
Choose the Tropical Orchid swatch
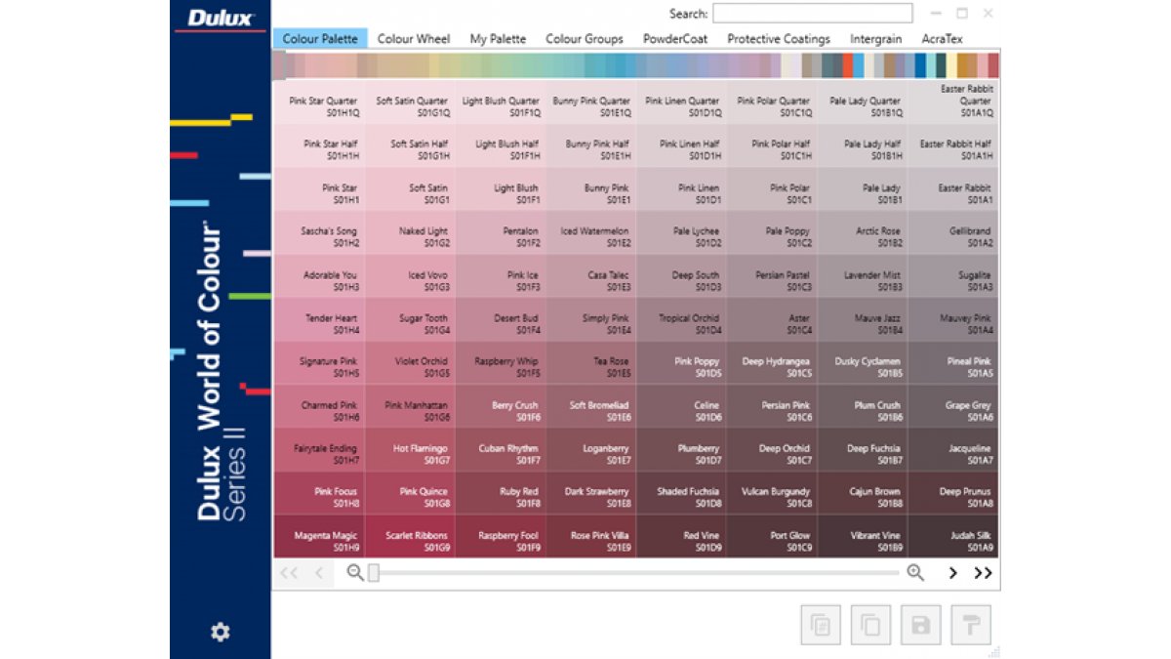click(x=682, y=319)
